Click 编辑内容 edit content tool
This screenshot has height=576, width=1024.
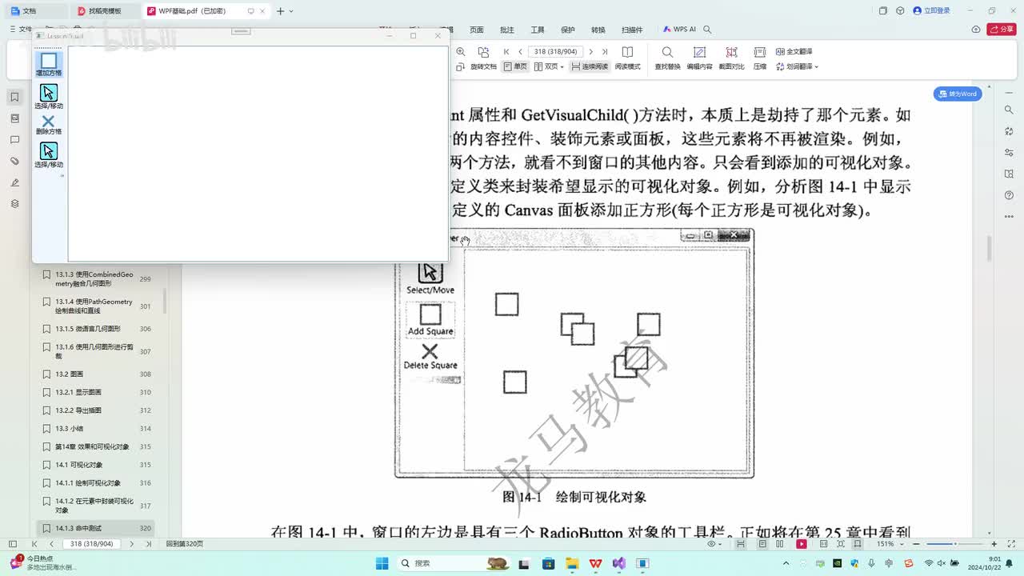click(699, 58)
